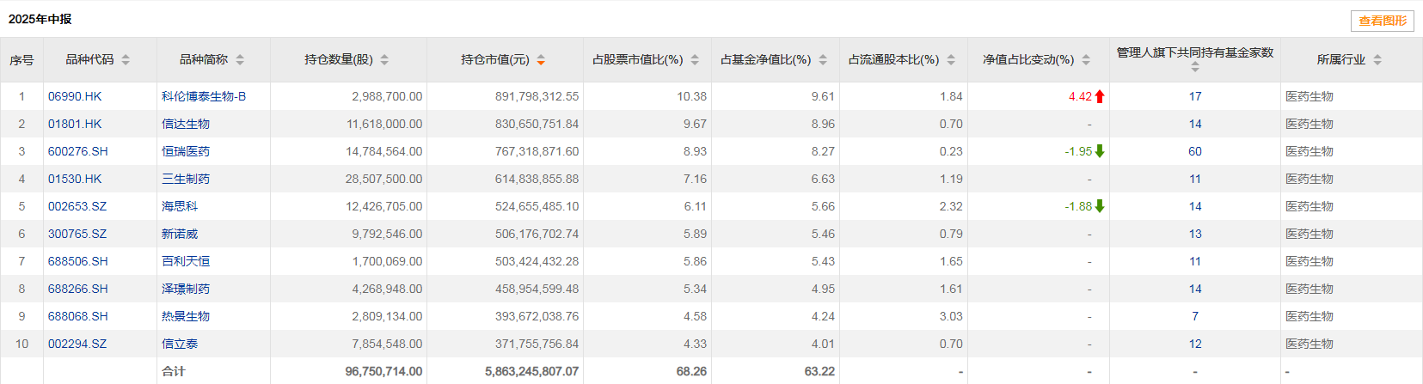Viewport: 1423px width, 384px height.
Task: Open 恒瑞医药 stock link
Action: [186, 151]
